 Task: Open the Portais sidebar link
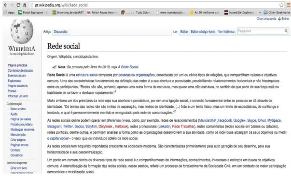[12, 91]
